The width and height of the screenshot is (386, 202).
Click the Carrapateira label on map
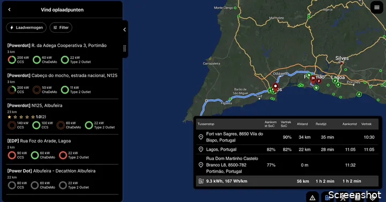pyautogui.click(x=211, y=63)
